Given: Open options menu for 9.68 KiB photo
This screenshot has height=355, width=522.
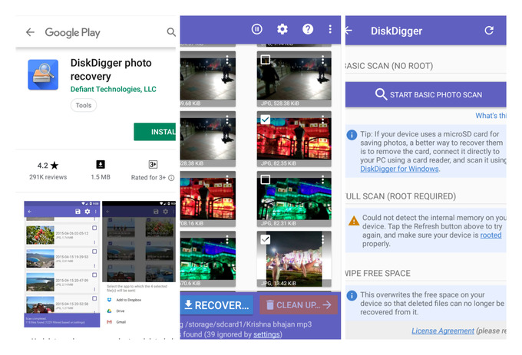Looking at the screenshot, I should 227,60.
